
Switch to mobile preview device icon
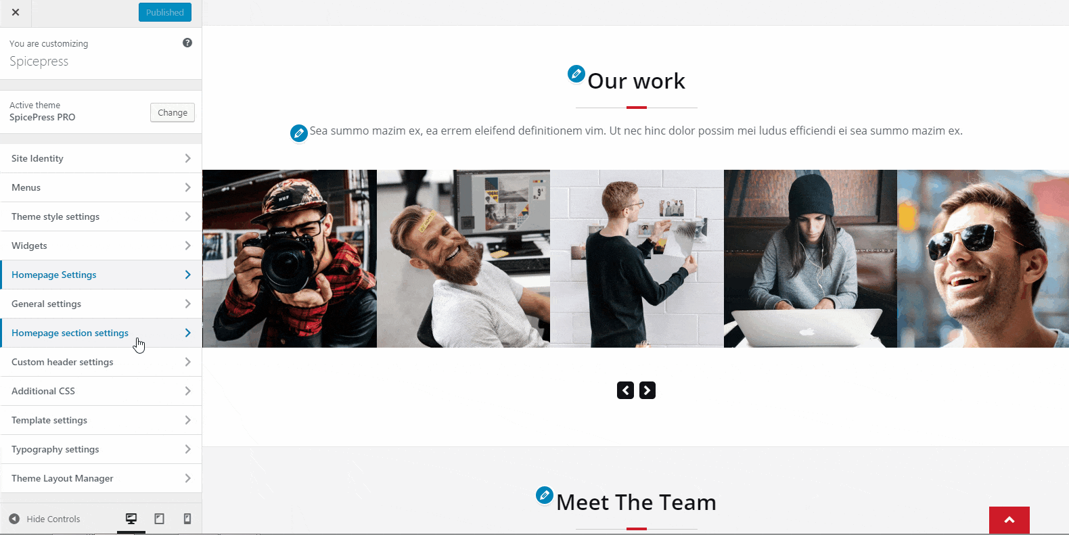(187, 519)
